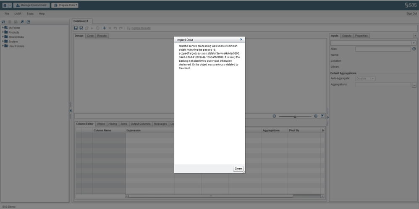Click the greyed-out icon after Save As

86,28
